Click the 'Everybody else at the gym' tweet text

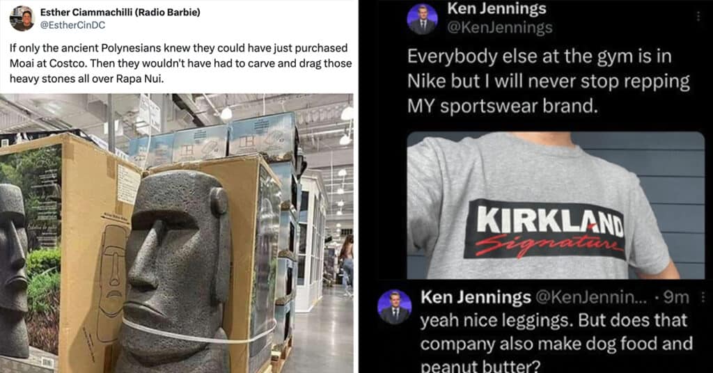pos(549,81)
